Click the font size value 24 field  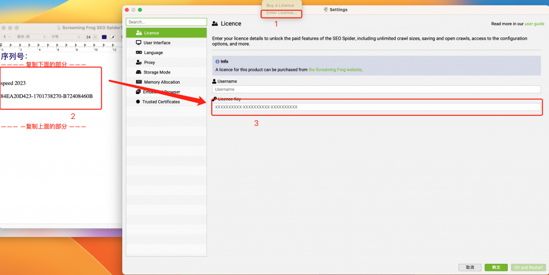[88, 37]
